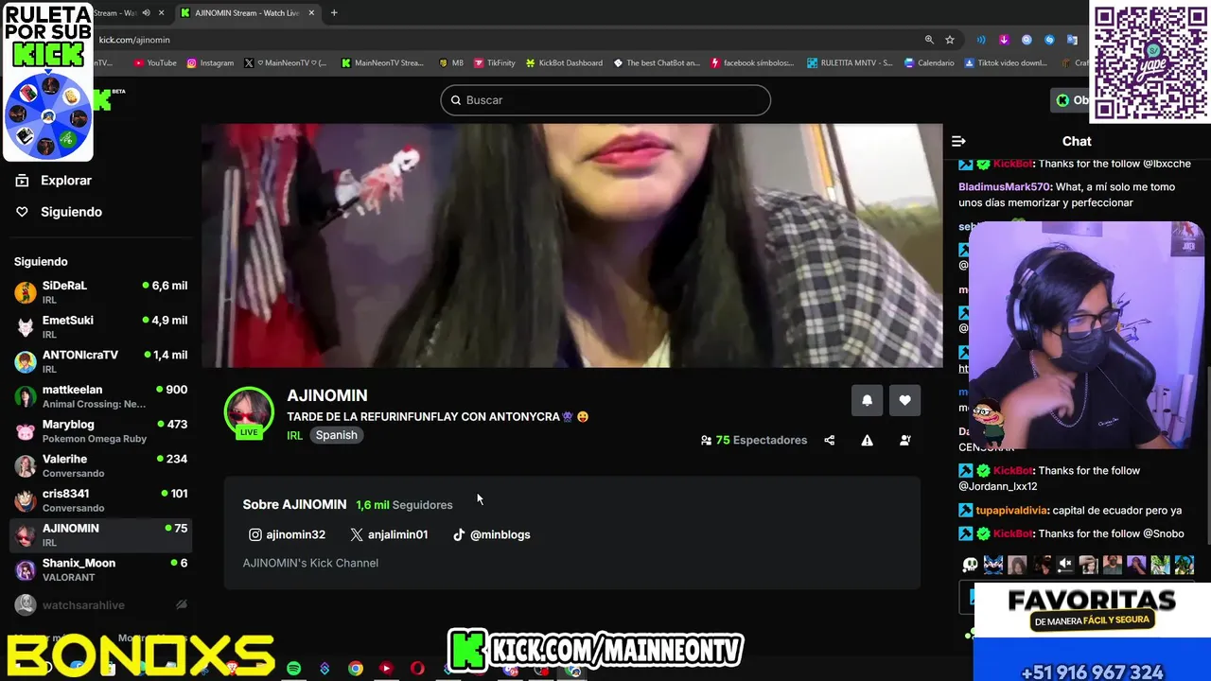Select AJINOMIN in the following list

[x=100, y=534]
